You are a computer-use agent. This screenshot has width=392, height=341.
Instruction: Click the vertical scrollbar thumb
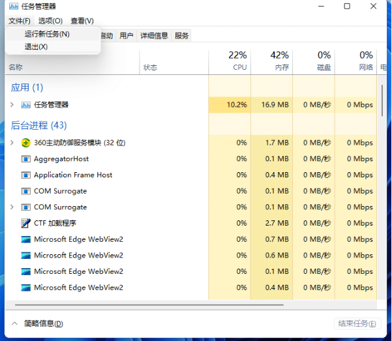[x=382, y=100]
